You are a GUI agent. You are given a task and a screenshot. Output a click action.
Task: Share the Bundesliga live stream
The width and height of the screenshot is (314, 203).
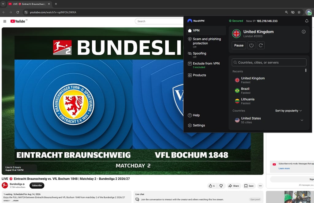click(234, 186)
